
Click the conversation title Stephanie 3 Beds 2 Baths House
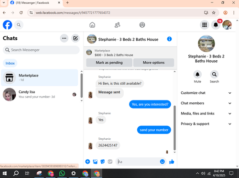tap(128, 39)
